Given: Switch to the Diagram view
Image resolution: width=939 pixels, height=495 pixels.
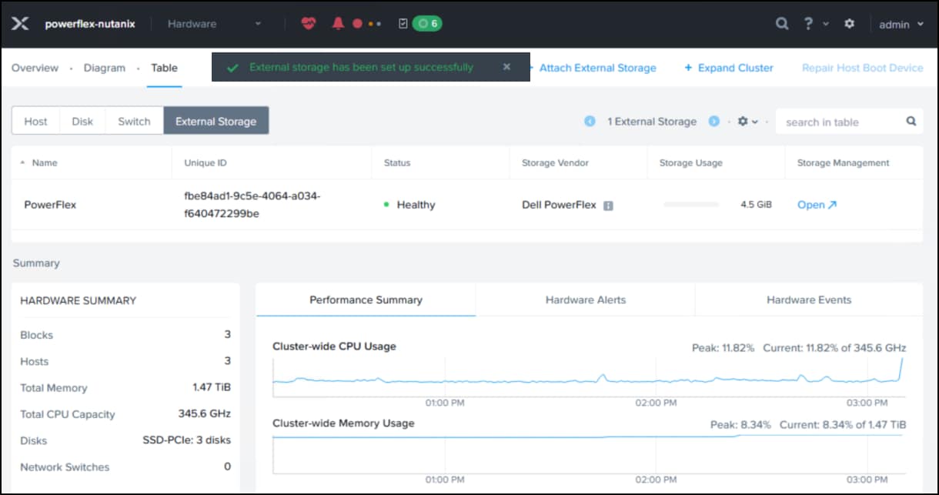Looking at the screenshot, I should (x=105, y=68).
